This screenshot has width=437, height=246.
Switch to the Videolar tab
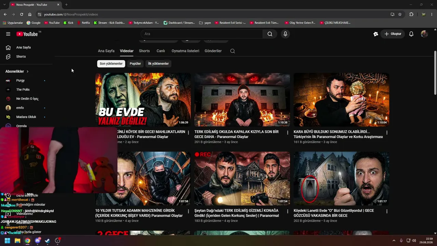click(127, 51)
